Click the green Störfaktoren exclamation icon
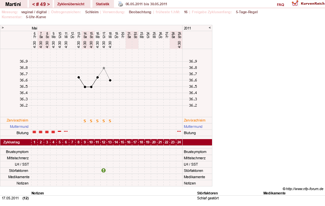 click(x=103, y=170)
